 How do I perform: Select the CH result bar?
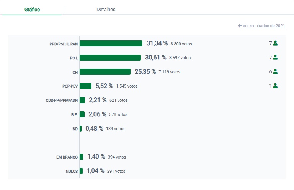(105, 72)
